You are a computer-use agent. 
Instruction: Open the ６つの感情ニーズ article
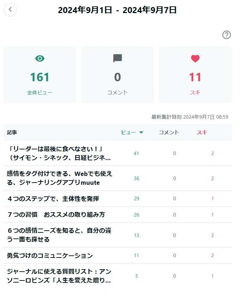(x=59, y=235)
